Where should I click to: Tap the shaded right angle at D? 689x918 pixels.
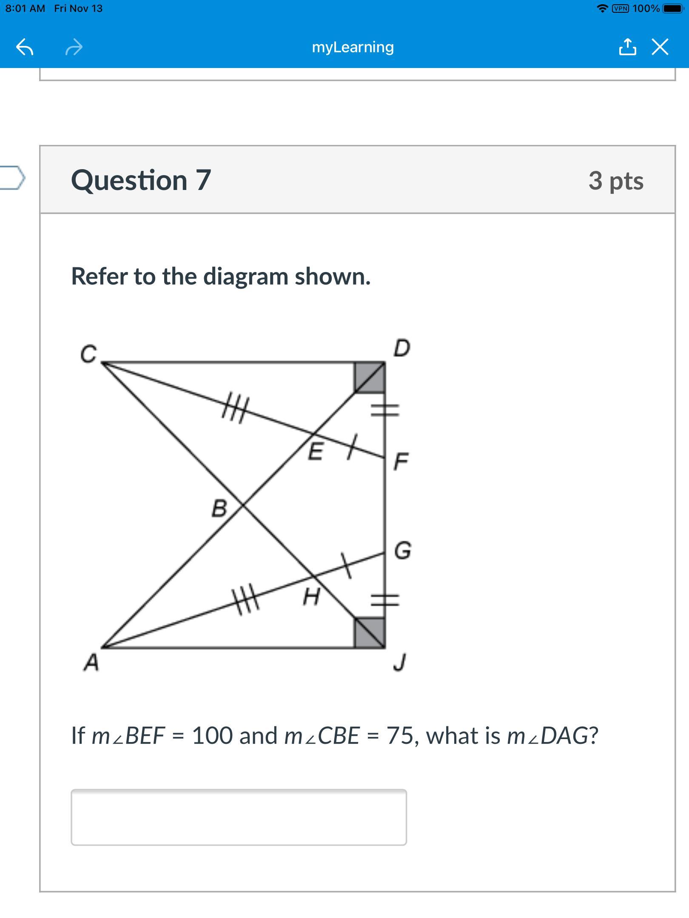click(370, 377)
